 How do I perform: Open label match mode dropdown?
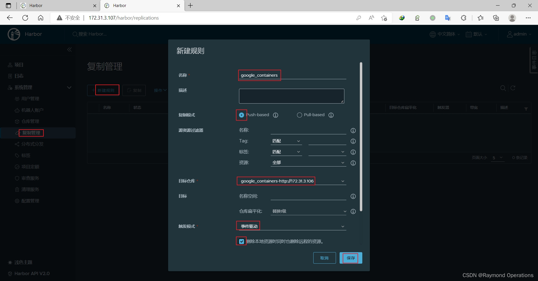(x=286, y=152)
